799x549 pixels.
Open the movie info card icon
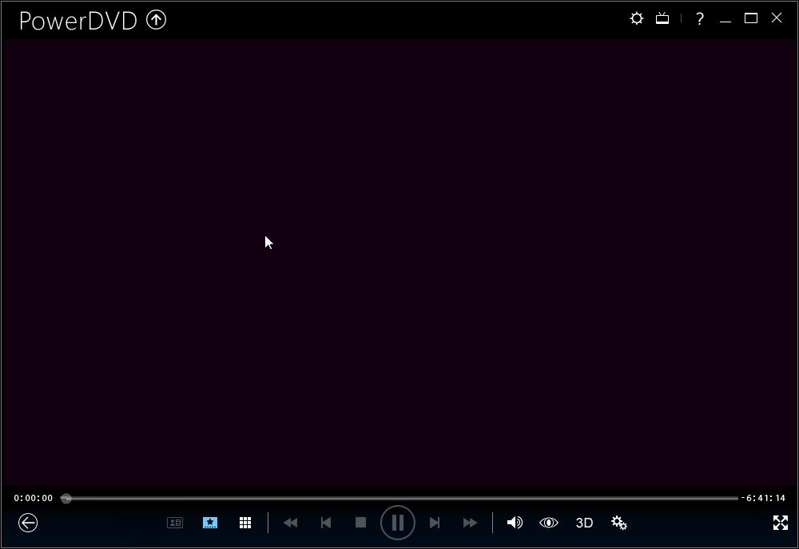click(x=175, y=523)
